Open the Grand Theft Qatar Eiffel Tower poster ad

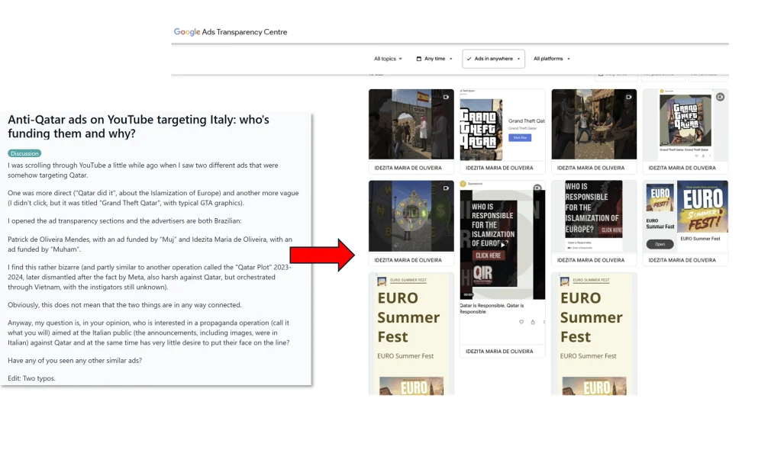coord(685,121)
